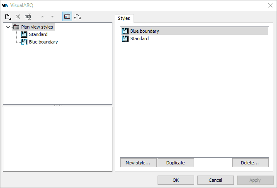Click the Blue boundary list icon
The height and width of the screenshot is (188, 277).
click(x=125, y=31)
